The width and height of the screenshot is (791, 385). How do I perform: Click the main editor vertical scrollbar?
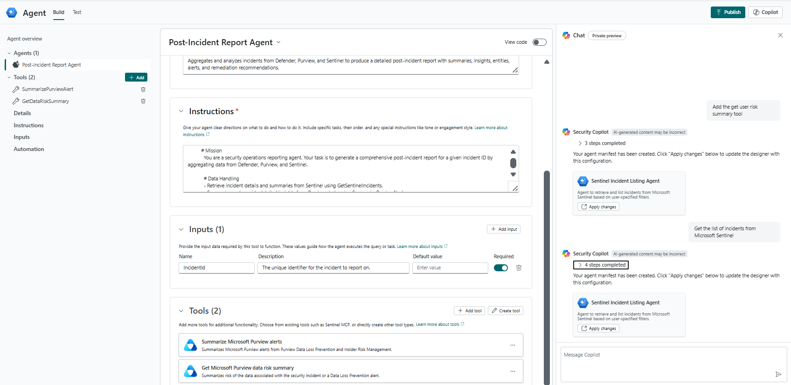(x=547, y=275)
